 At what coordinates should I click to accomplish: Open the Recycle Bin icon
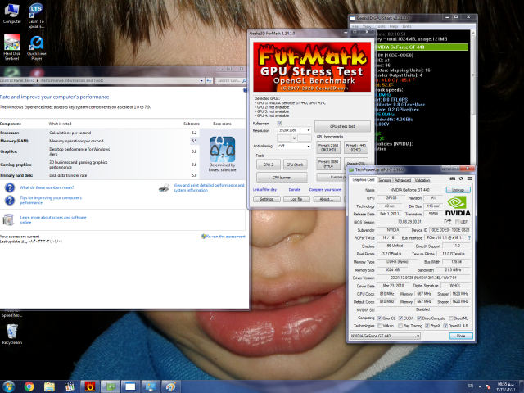coord(12,330)
